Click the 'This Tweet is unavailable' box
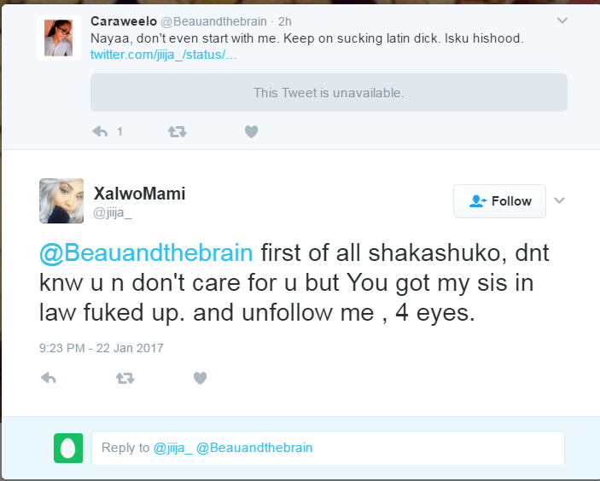 click(x=329, y=92)
